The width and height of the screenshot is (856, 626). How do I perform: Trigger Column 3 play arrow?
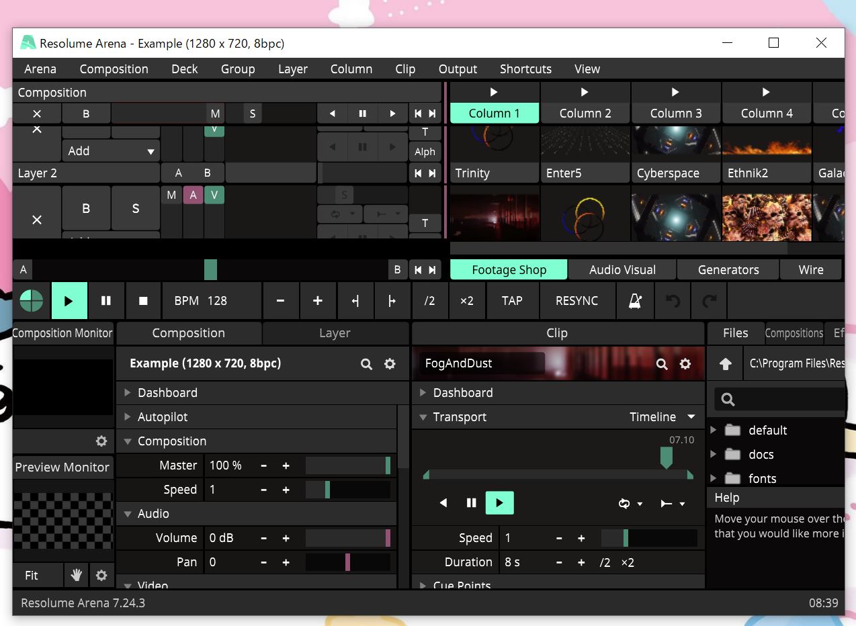click(675, 92)
